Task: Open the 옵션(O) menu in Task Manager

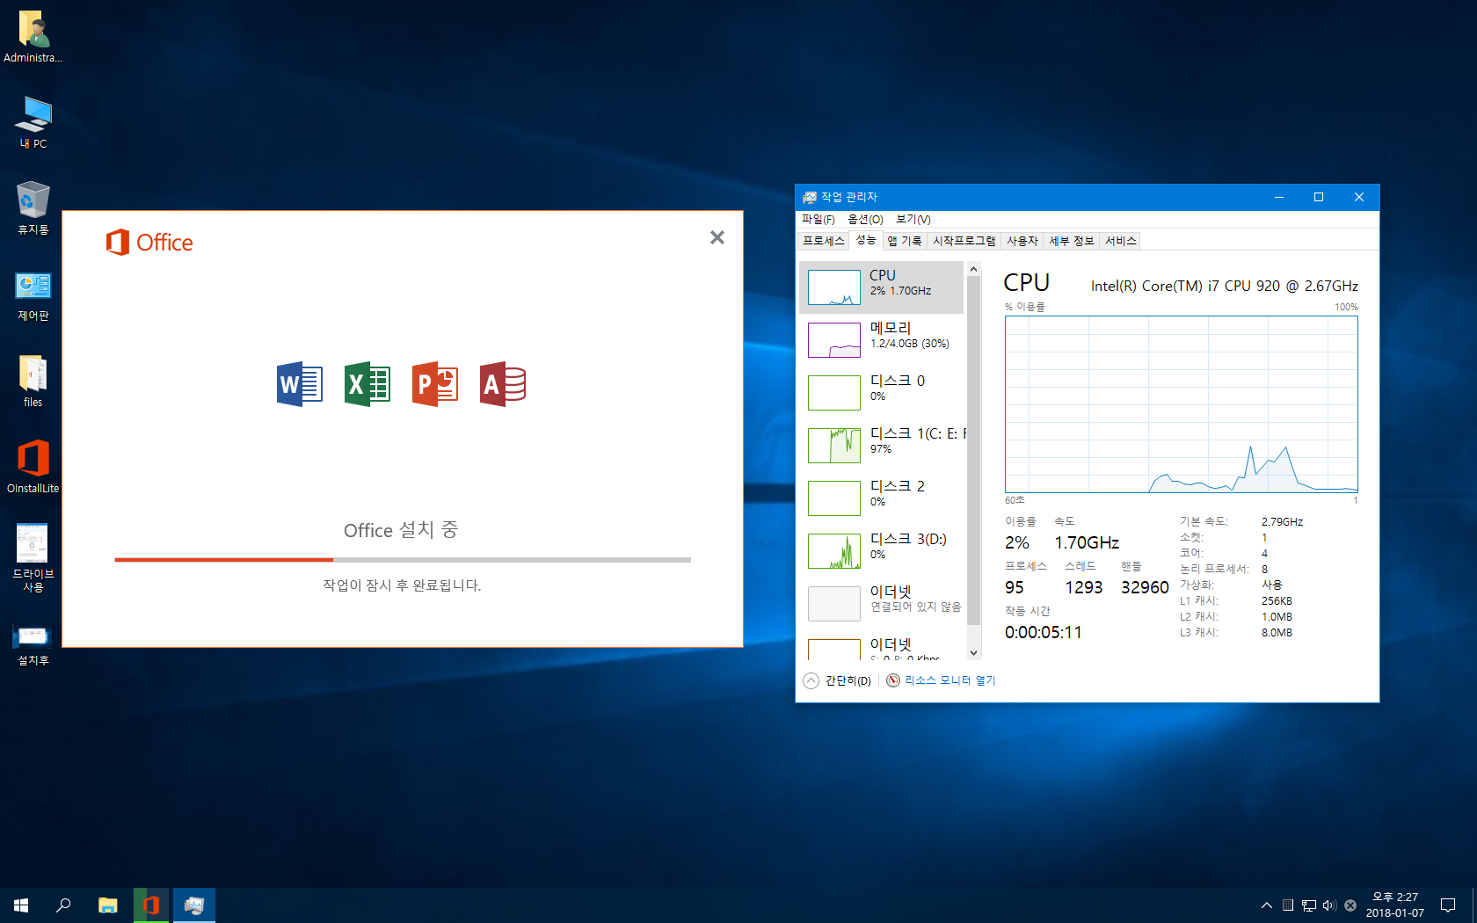Action: (x=865, y=220)
